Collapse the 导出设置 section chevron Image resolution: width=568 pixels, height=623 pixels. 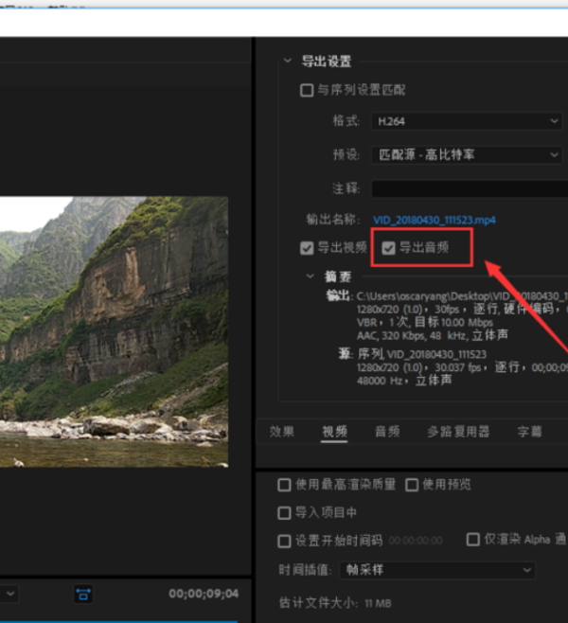click(287, 61)
